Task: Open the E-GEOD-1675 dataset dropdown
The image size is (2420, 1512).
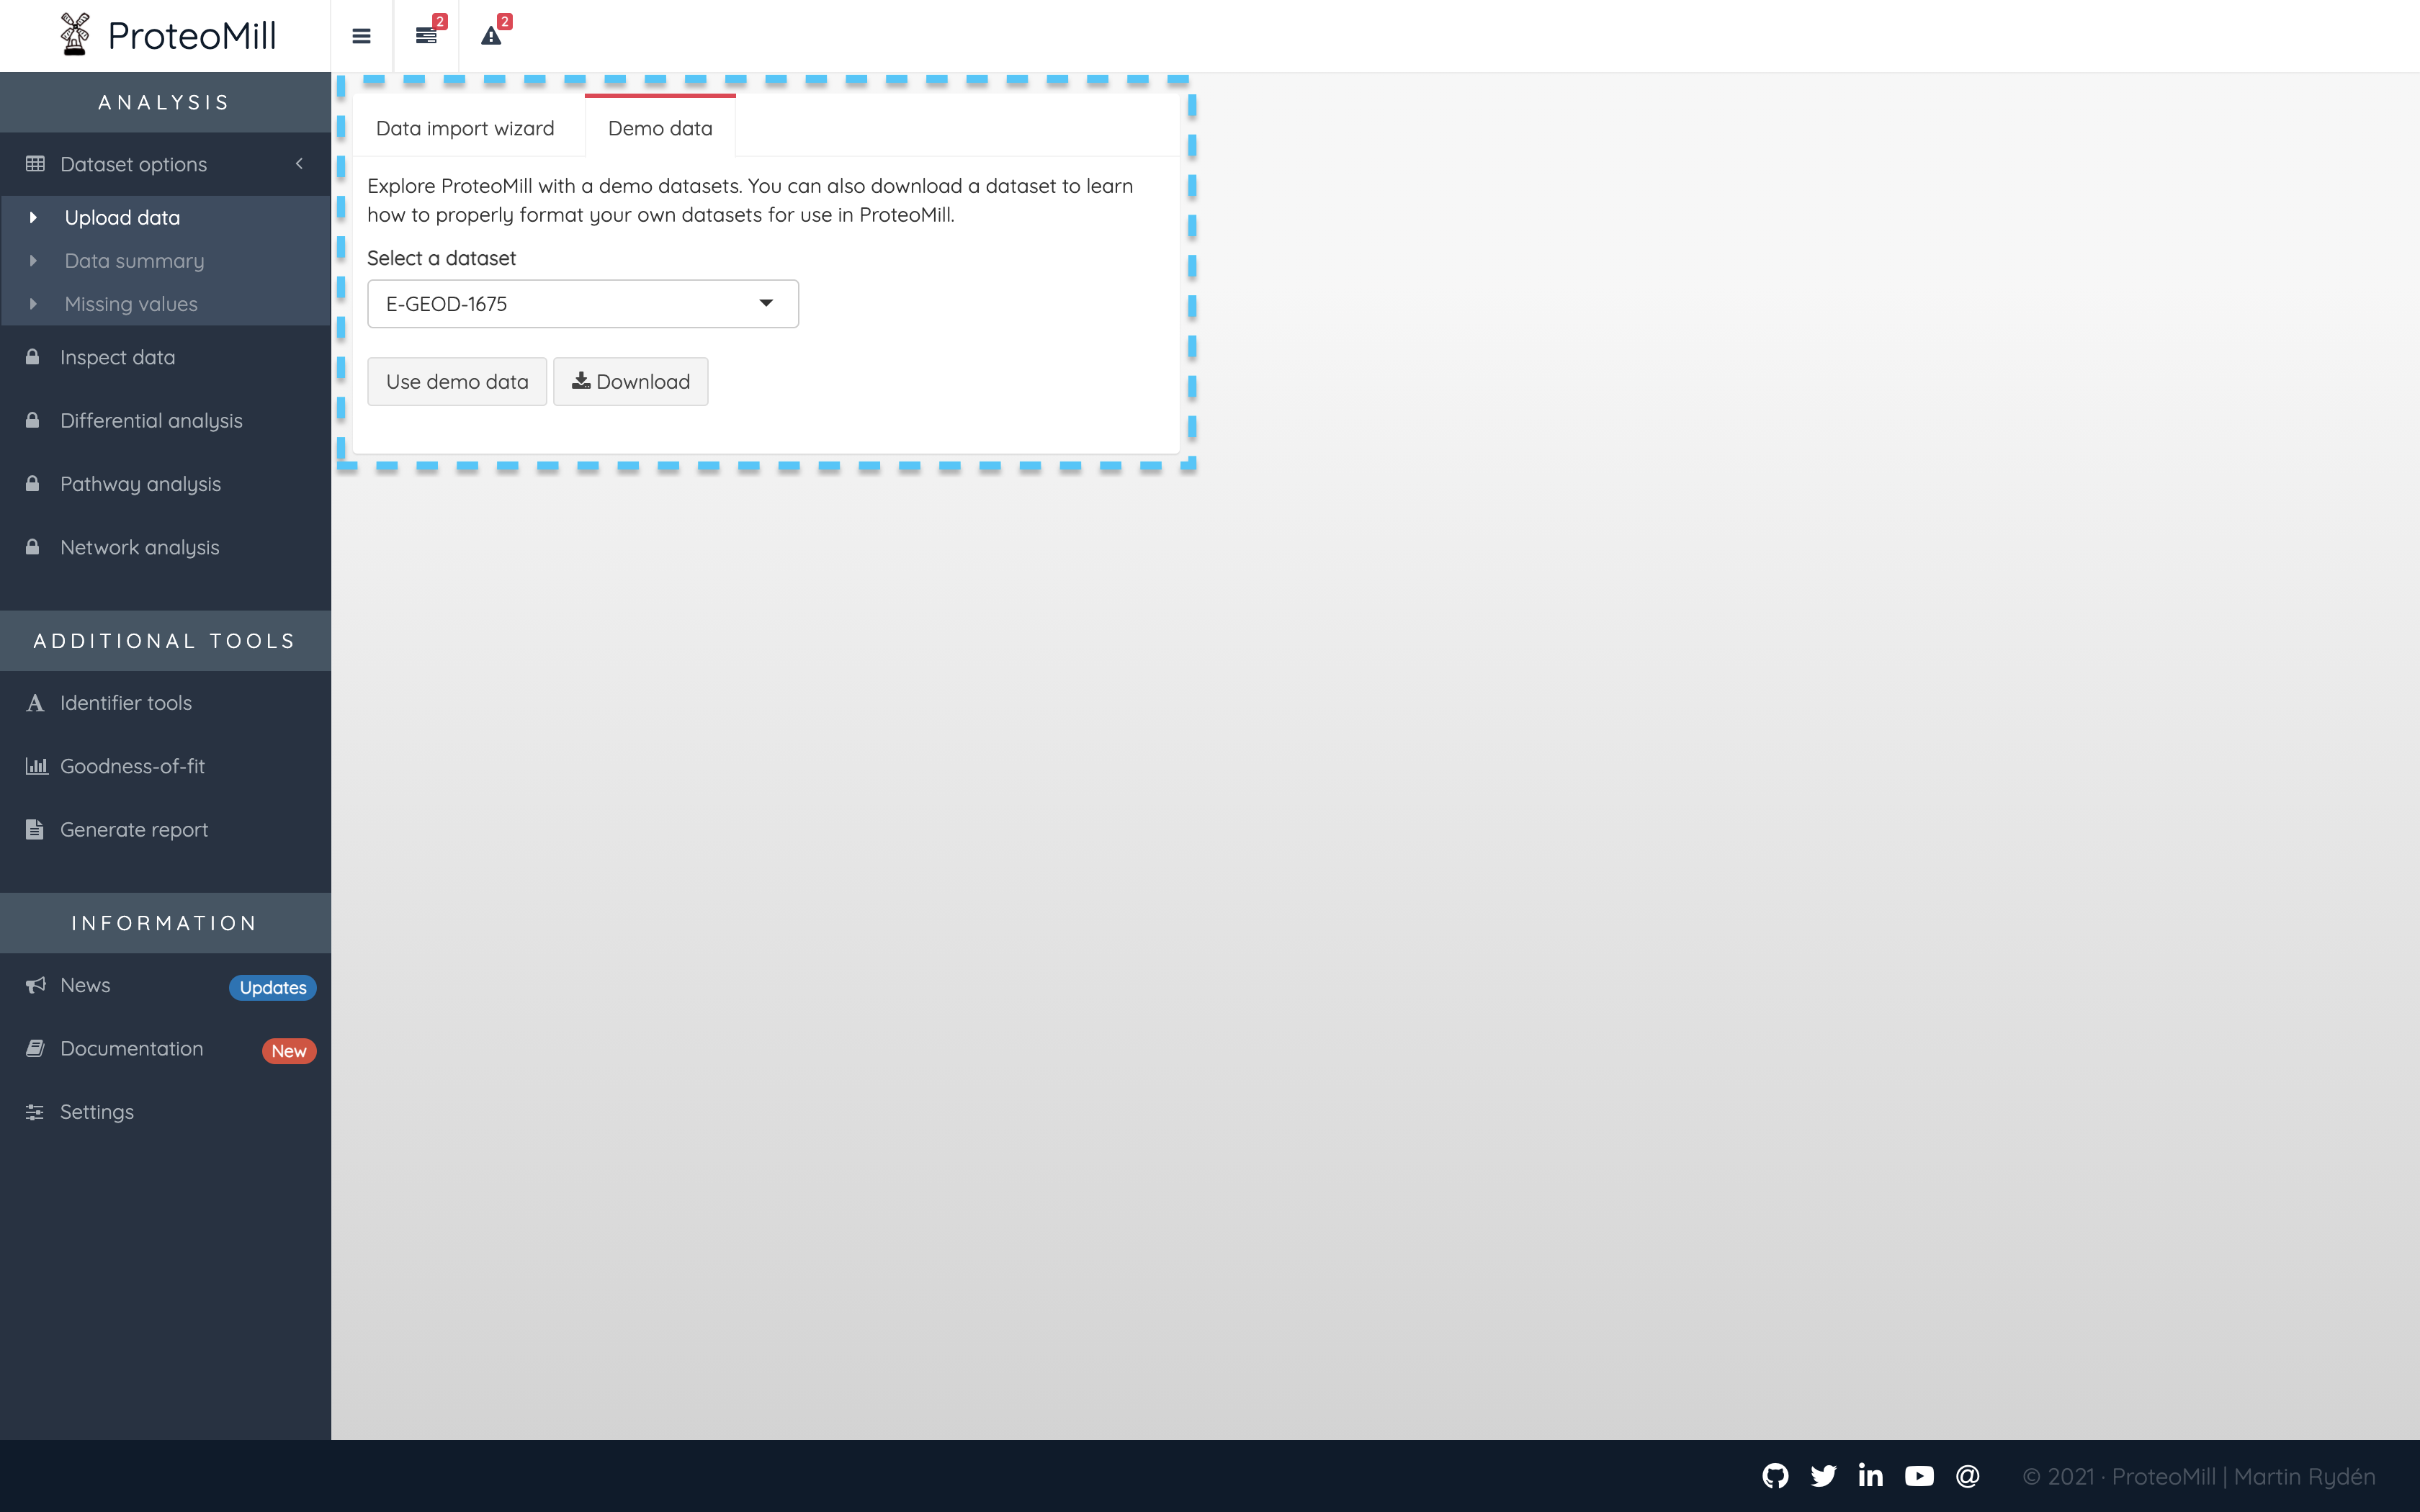Action: 582,304
